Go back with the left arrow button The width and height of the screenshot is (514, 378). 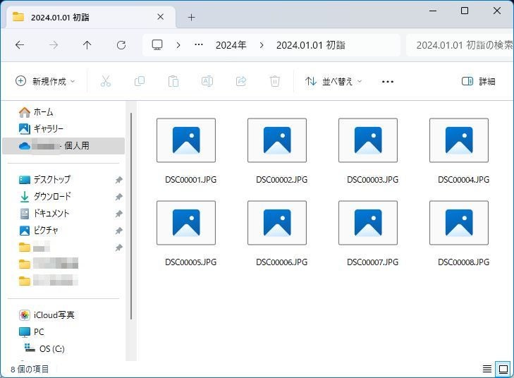pyautogui.click(x=20, y=45)
